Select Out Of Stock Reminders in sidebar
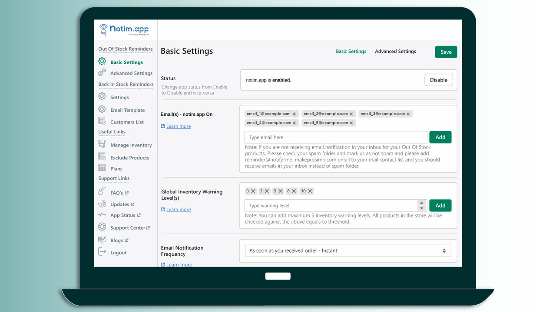Image resolution: width=556 pixels, height=312 pixels. 125,49
